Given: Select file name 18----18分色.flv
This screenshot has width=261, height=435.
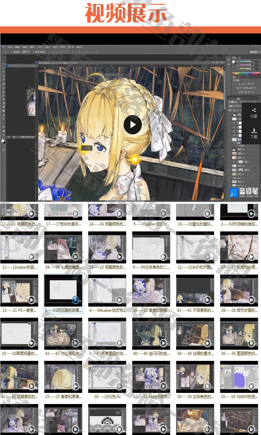Looking at the screenshot, I should 107,396.
